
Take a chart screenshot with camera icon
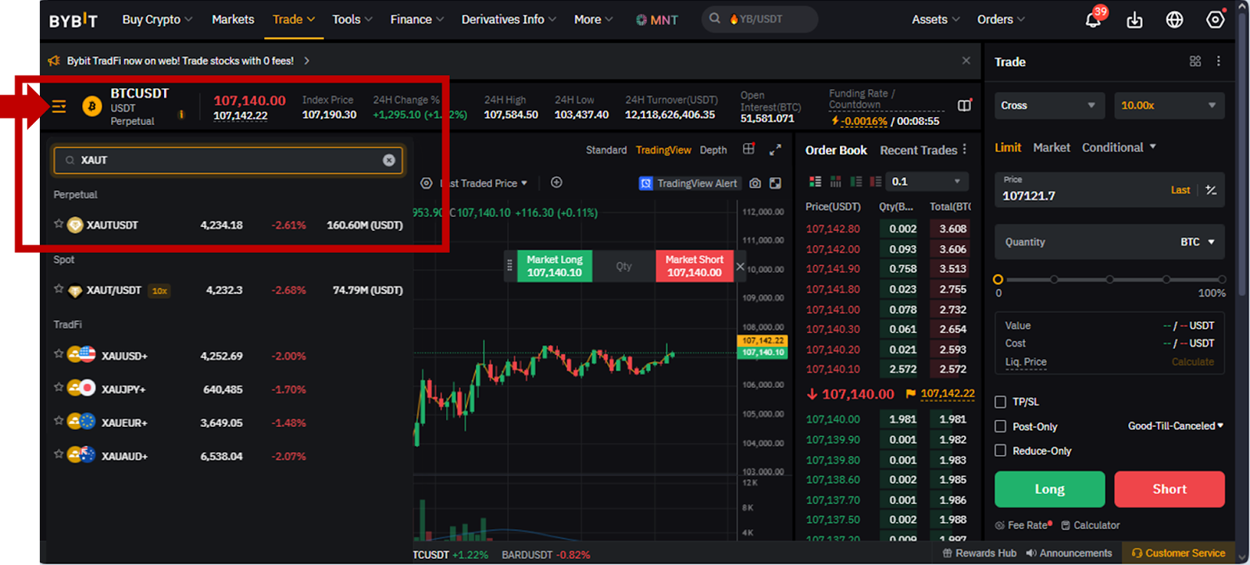coord(755,183)
